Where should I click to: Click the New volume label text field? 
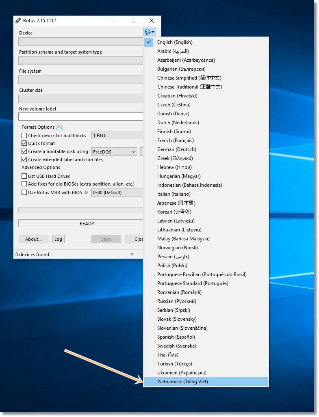[80, 117]
